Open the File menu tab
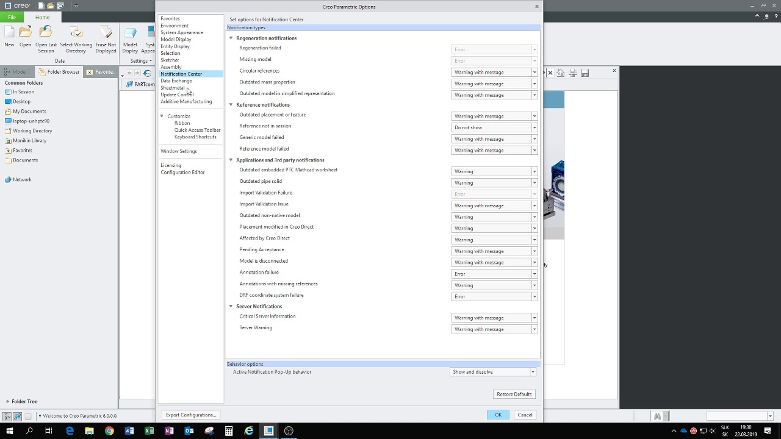The height and width of the screenshot is (439, 781). [12, 17]
